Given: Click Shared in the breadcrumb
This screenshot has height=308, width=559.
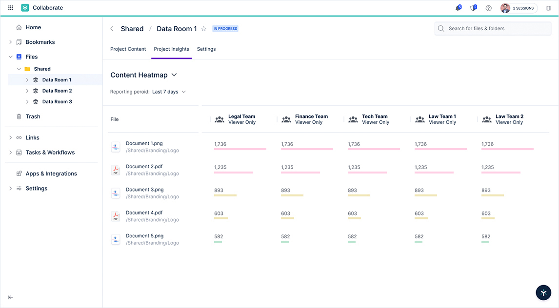Looking at the screenshot, I should (x=132, y=29).
